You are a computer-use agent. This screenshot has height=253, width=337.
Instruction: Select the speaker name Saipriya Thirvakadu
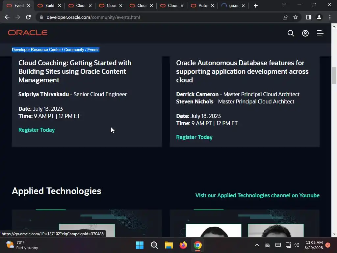point(44,94)
